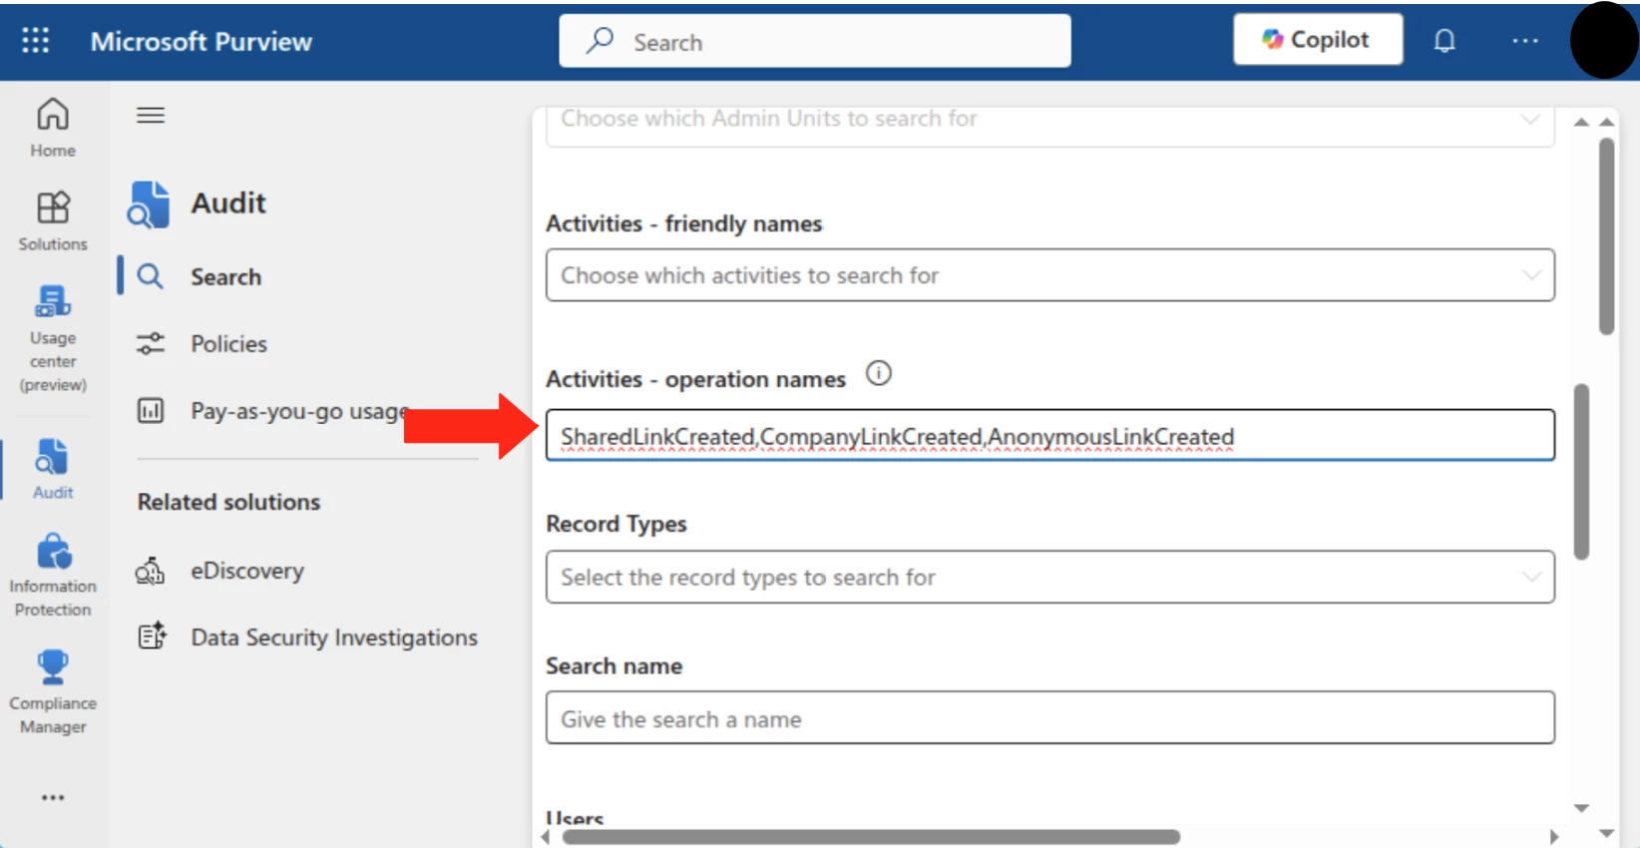Screen dimensions: 1640x848
Task: Click the Activities operation names field
Action: coord(1050,436)
